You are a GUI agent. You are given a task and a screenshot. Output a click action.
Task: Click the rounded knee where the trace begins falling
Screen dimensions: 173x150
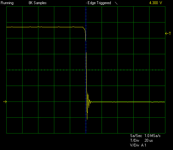pyautogui.click(x=84, y=29)
